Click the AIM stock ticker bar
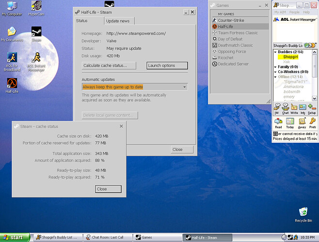319x242 pixels. (x=295, y=136)
